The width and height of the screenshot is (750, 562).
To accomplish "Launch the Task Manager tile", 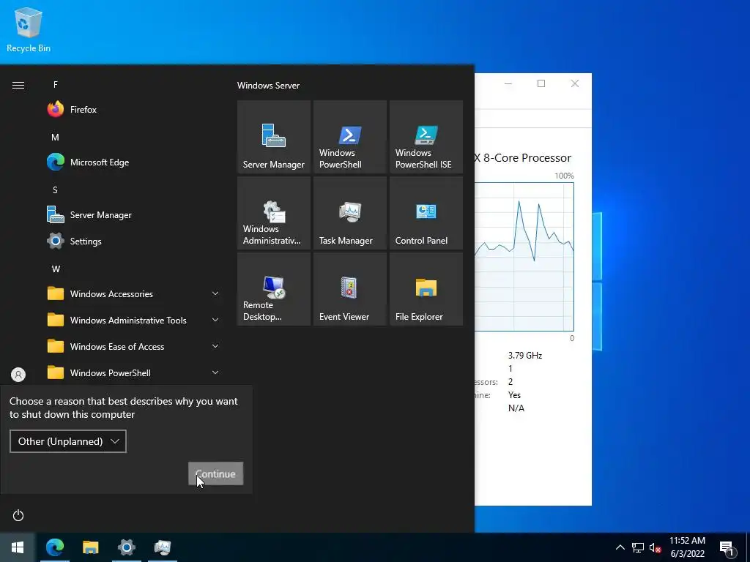I will [349, 213].
